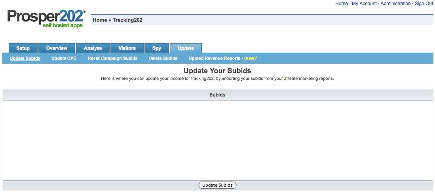Viewport: 435px width, 195px height.
Task: Switch to the Overview tab
Action: click(x=57, y=48)
